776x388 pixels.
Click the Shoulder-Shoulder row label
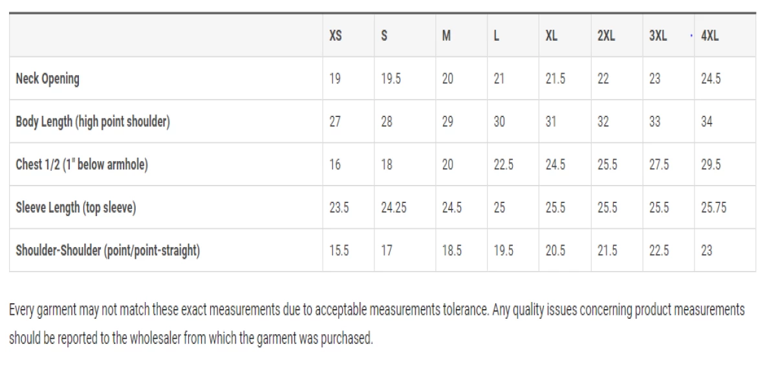pyautogui.click(x=107, y=250)
